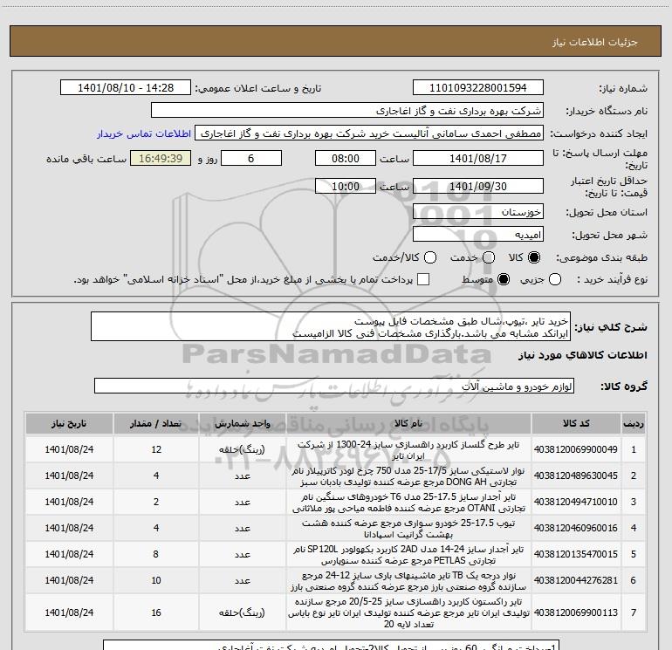Click the request creator name field
Image resolution: width=672 pixels, height=650 pixels.
(x=369, y=133)
